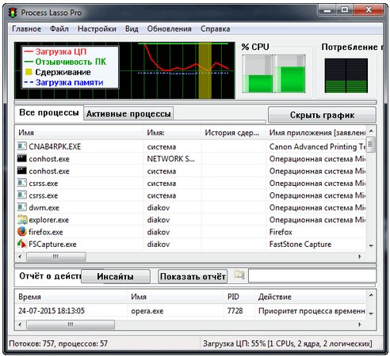Click the Показать отчёт button
Viewport: 390px width, 356px height.
point(193,276)
